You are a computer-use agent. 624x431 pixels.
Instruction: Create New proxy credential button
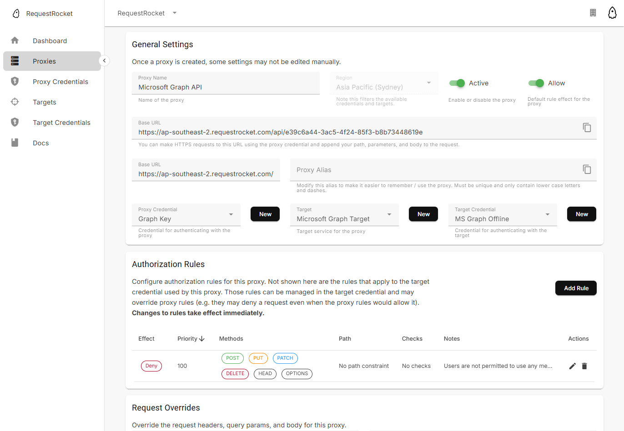click(x=265, y=214)
